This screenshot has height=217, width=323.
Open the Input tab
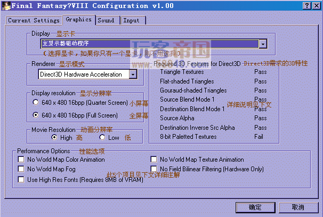[133, 20]
